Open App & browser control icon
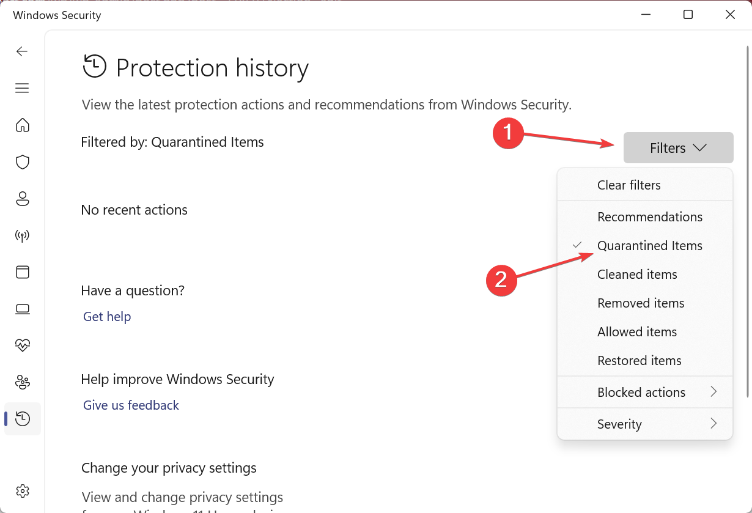 click(x=23, y=272)
